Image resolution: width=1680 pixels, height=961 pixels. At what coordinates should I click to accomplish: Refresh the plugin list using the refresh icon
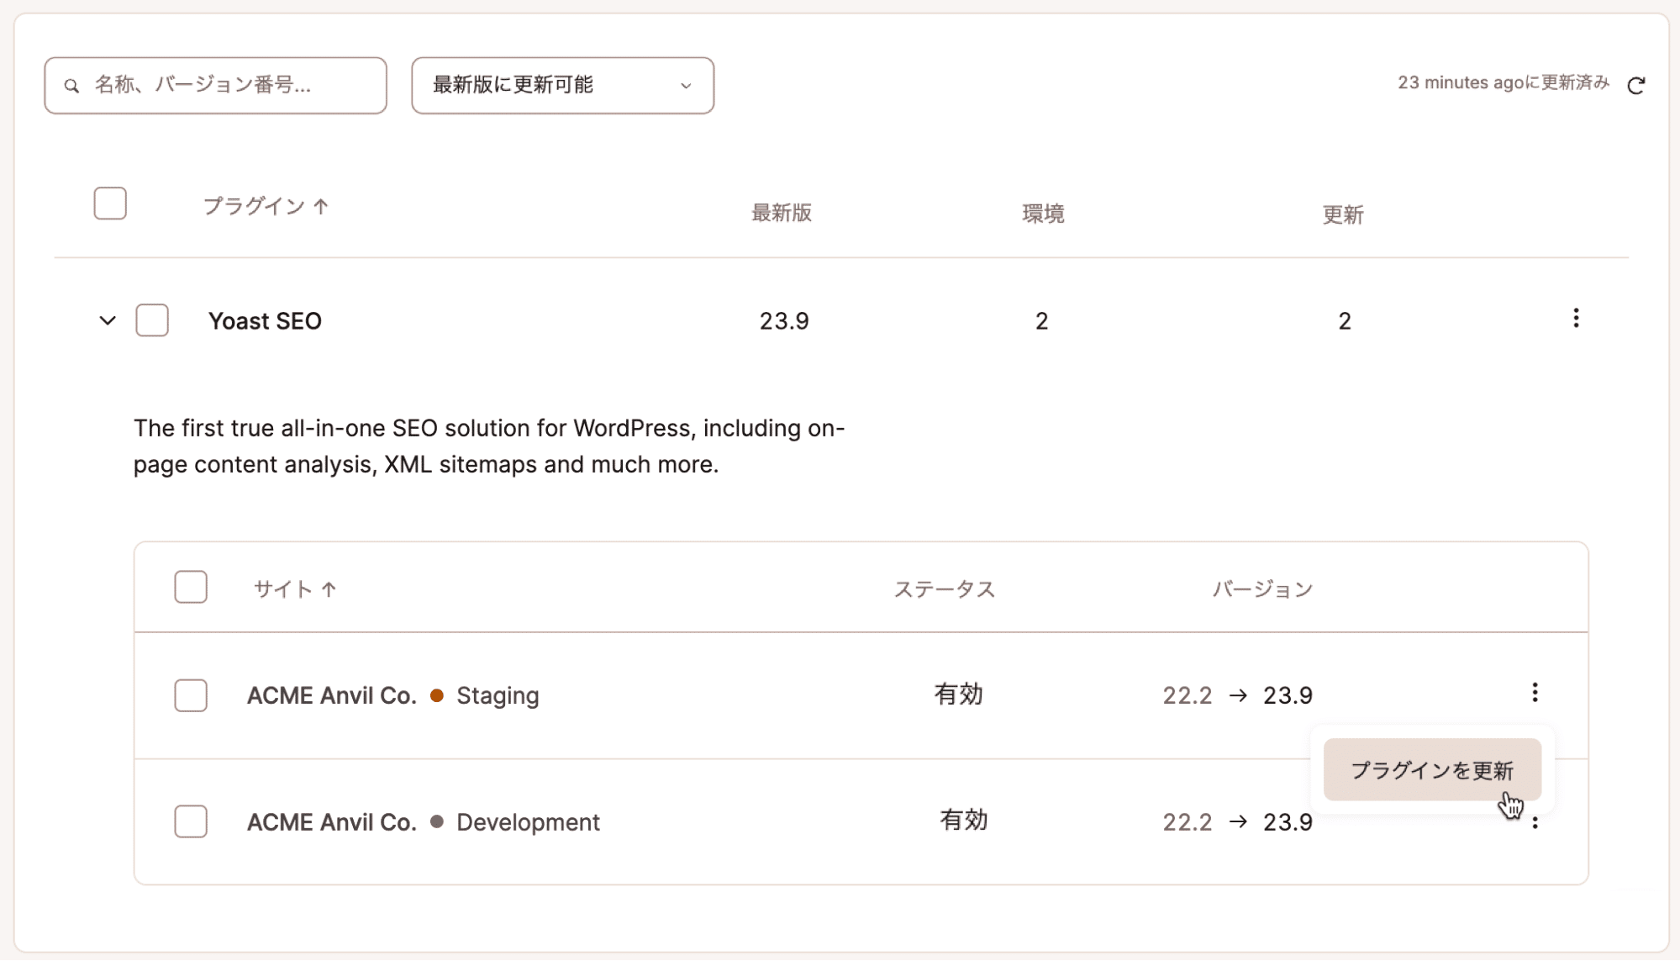[1637, 84]
